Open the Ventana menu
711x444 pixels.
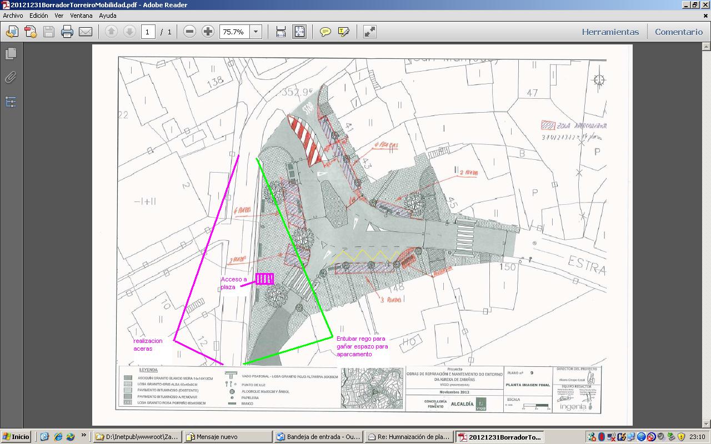[81, 16]
